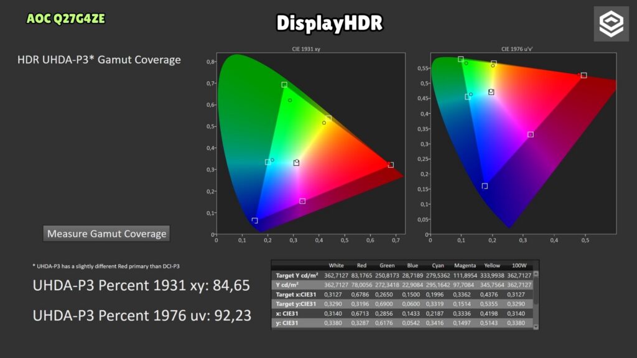Click the measured Green y value 0,6176

[x=384, y=323]
